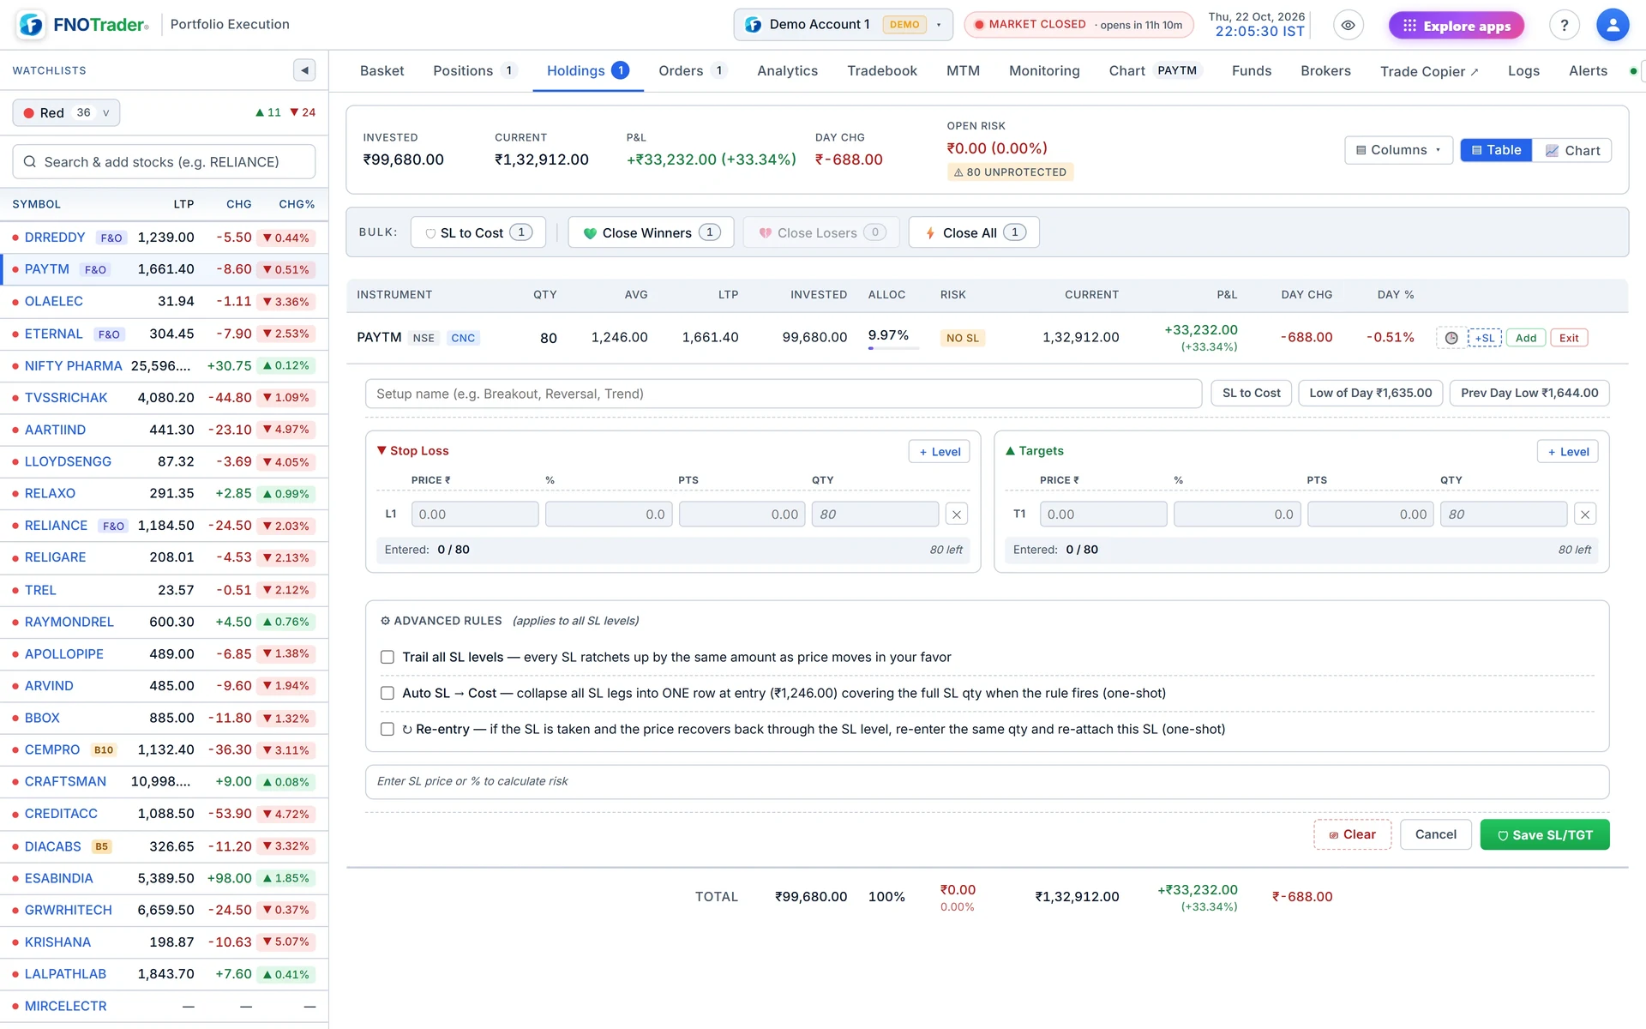Remove Stop Loss level L1 with X
This screenshot has height=1029, width=1646.
point(957,514)
